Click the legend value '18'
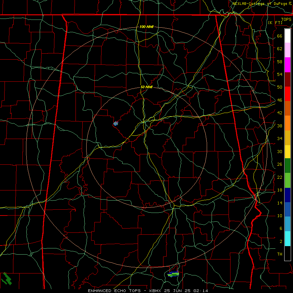The height and width of the screenshot is (293, 293). click(x=280, y=190)
